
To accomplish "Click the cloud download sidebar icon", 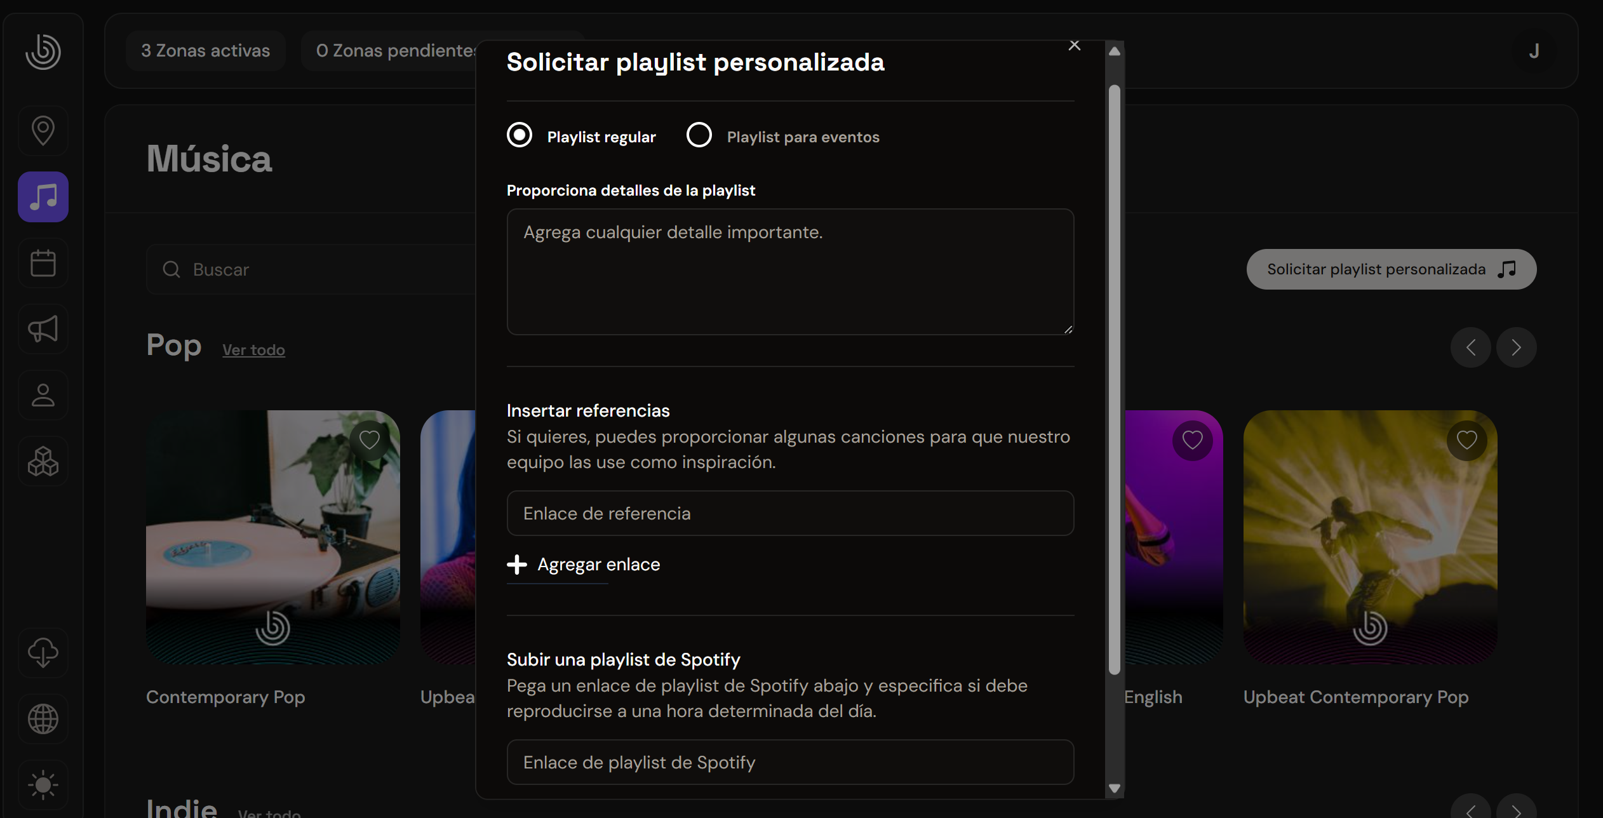I will 43,653.
